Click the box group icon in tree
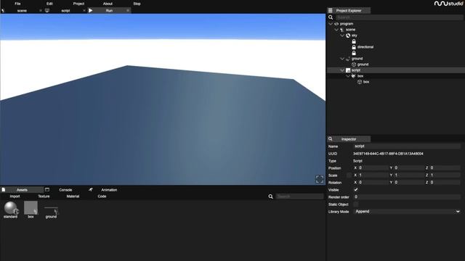 tap(354, 76)
